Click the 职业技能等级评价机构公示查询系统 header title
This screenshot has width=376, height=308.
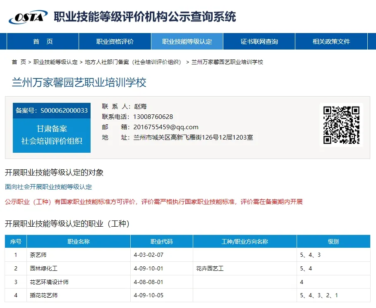pyautogui.click(x=144, y=17)
